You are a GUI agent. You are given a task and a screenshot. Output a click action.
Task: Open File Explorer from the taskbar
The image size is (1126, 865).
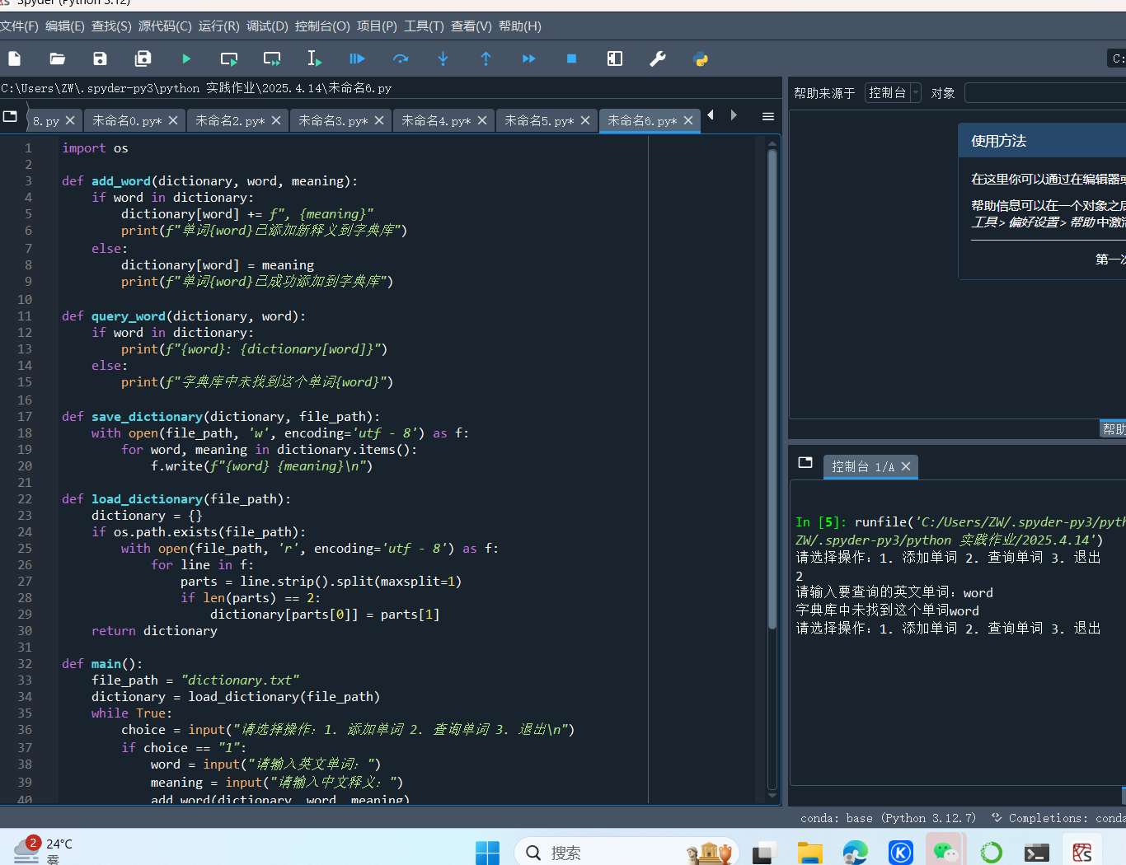point(809,853)
